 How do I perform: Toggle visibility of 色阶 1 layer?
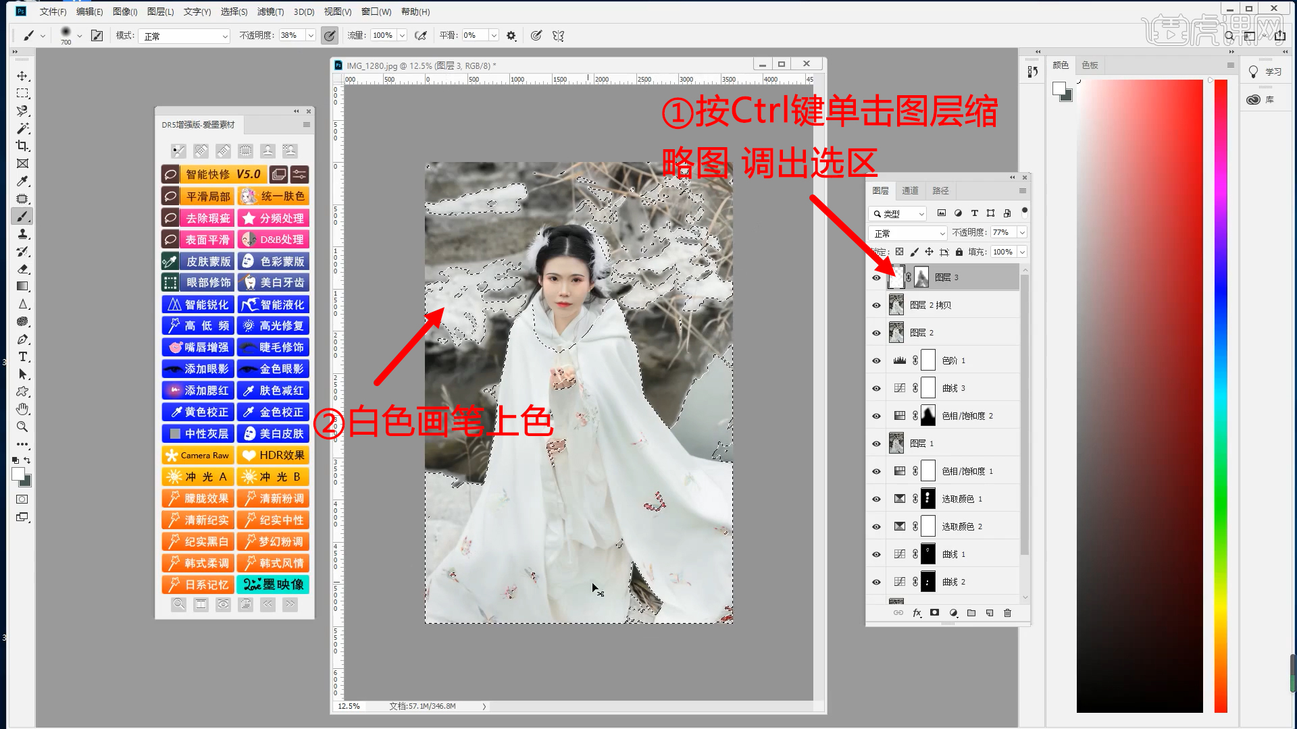tap(876, 360)
